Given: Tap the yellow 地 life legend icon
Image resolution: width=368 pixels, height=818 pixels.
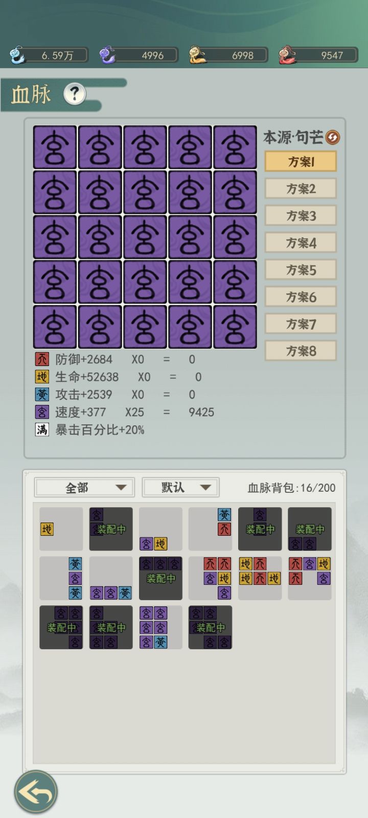Looking at the screenshot, I should [x=42, y=377].
